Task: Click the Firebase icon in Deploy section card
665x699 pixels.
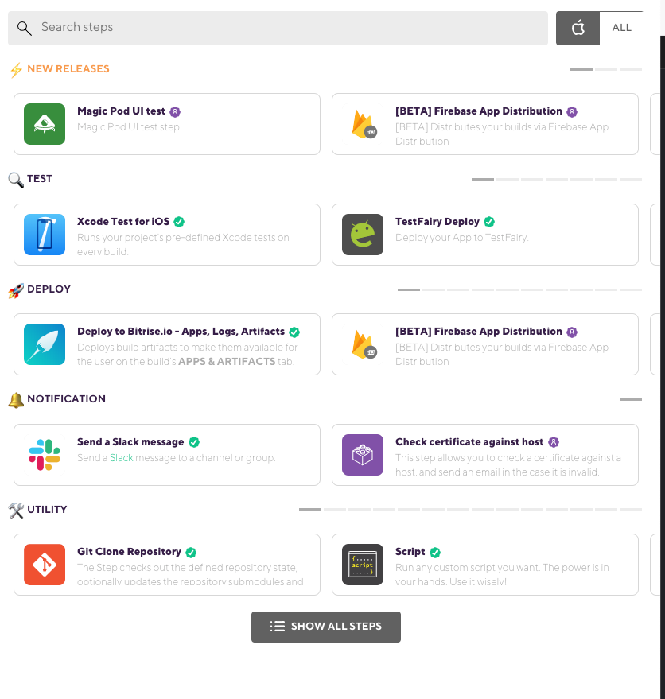Action: pyautogui.click(x=363, y=344)
